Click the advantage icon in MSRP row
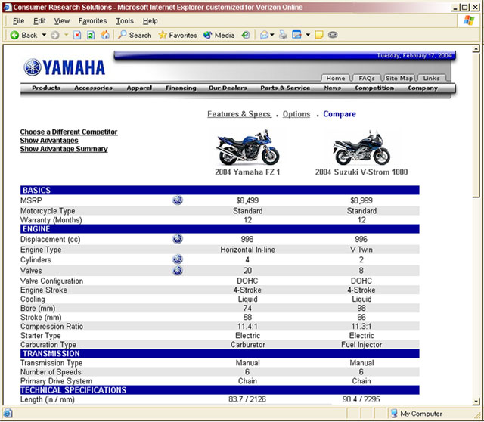 pos(178,200)
